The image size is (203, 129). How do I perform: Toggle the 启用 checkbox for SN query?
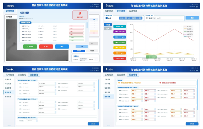[x=147, y=18]
